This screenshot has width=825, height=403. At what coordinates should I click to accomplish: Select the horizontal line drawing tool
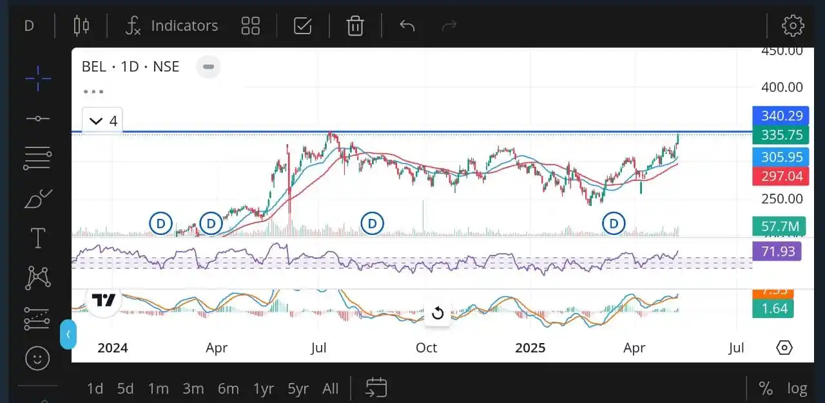click(38, 118)
